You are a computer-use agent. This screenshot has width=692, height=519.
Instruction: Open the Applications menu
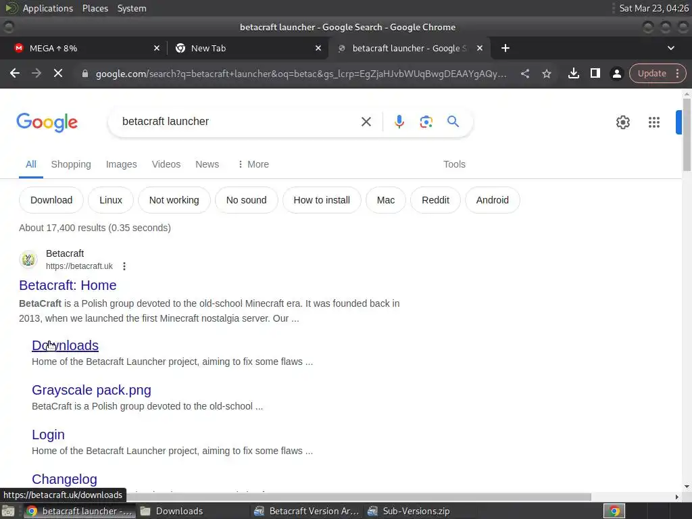coord(48,8)
